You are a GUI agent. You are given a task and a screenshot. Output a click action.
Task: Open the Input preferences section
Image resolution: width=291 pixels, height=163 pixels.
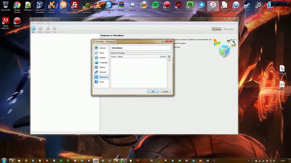[x=101, y=53]
